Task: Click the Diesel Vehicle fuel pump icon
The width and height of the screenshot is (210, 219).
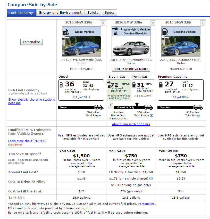Action: [66, 32]
